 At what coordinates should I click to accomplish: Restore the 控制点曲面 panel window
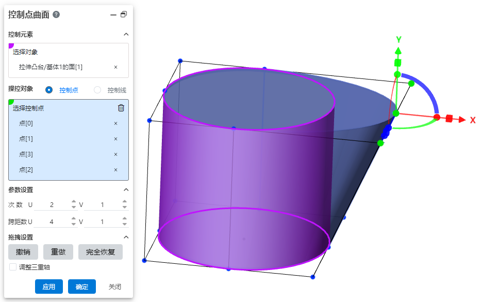pos(124,14)
